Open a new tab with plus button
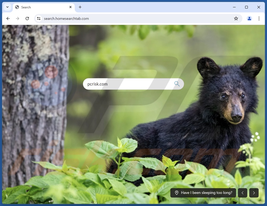Viewport: 267px width, 206px height. click(x=80, y=7)
